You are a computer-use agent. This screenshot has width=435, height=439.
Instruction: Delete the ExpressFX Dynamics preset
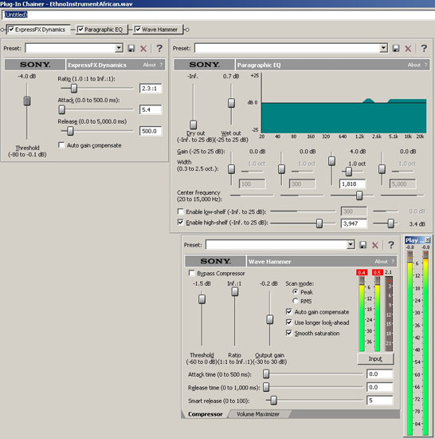(143, 49)
